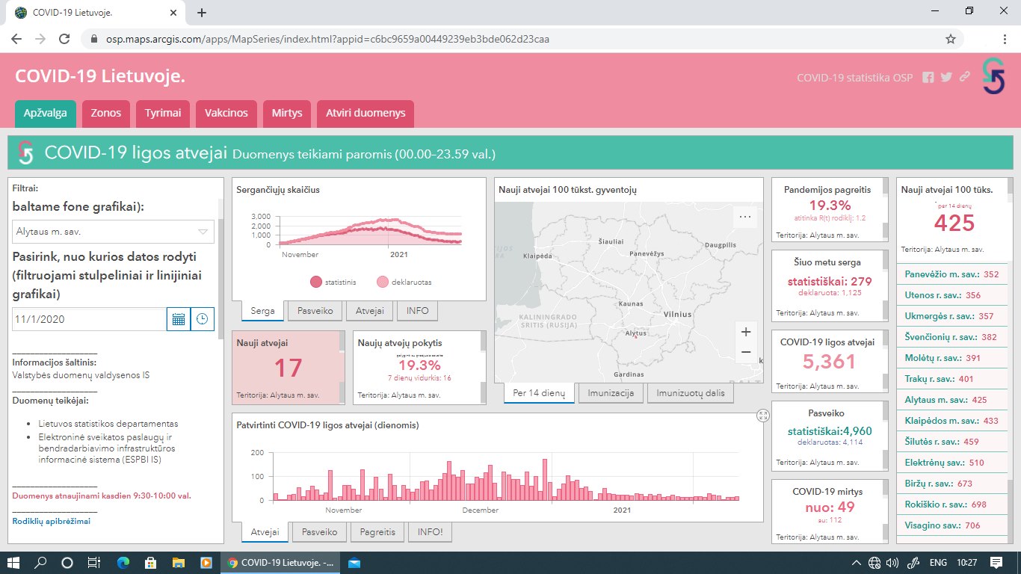
Task: Open the notification center icon
Action: click(996, 563)
